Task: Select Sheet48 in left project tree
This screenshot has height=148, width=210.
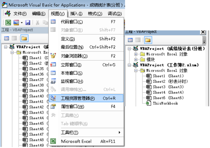Action: (36, 140)
